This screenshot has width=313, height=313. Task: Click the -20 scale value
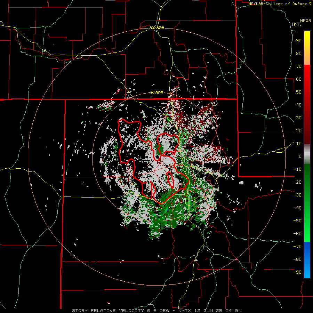click(297, 182)
